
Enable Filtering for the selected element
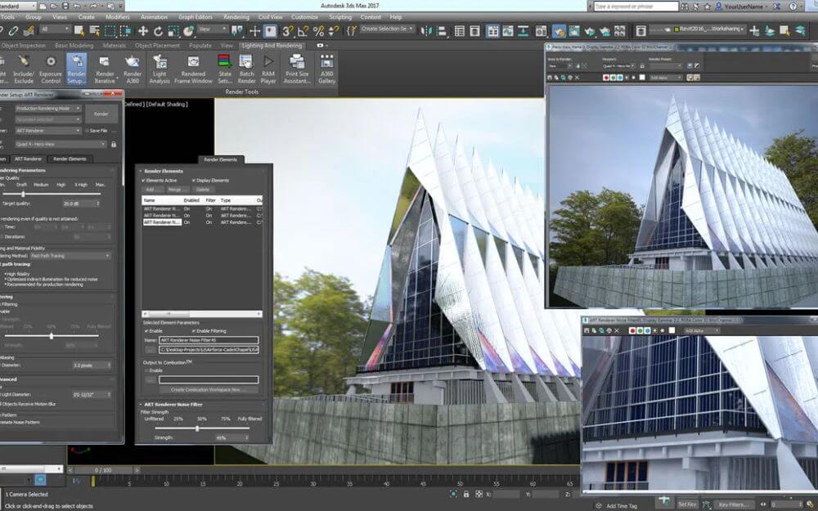[195, 329]
